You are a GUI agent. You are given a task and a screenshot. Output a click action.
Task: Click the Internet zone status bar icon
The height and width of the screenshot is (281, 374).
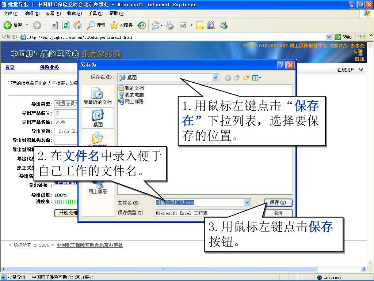point(319,277)
